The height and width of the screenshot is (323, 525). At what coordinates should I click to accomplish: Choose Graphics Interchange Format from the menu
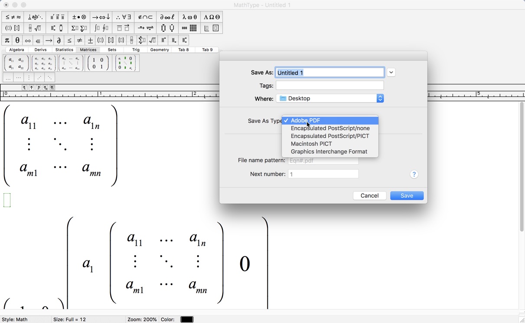click(329, 151)
